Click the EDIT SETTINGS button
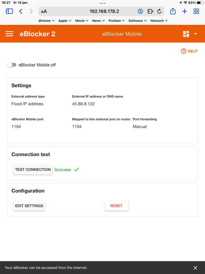The image size is (205, 274). [29, 206]
